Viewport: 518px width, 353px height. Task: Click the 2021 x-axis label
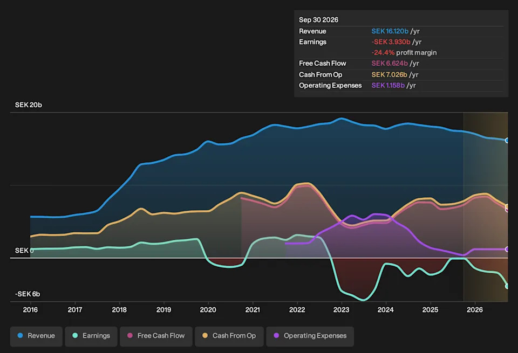[x=253, y=310]
